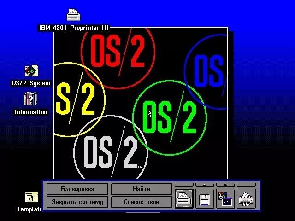Open the empty drawer button above the printer
Screen dimensions: 295x221
click(x=184, y=185)
